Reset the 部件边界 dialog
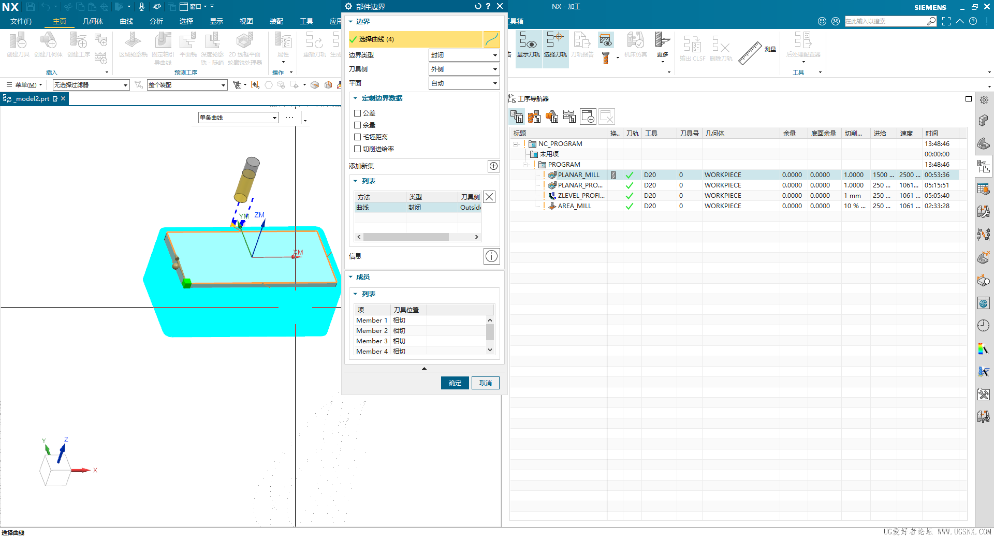 point(478,6)
